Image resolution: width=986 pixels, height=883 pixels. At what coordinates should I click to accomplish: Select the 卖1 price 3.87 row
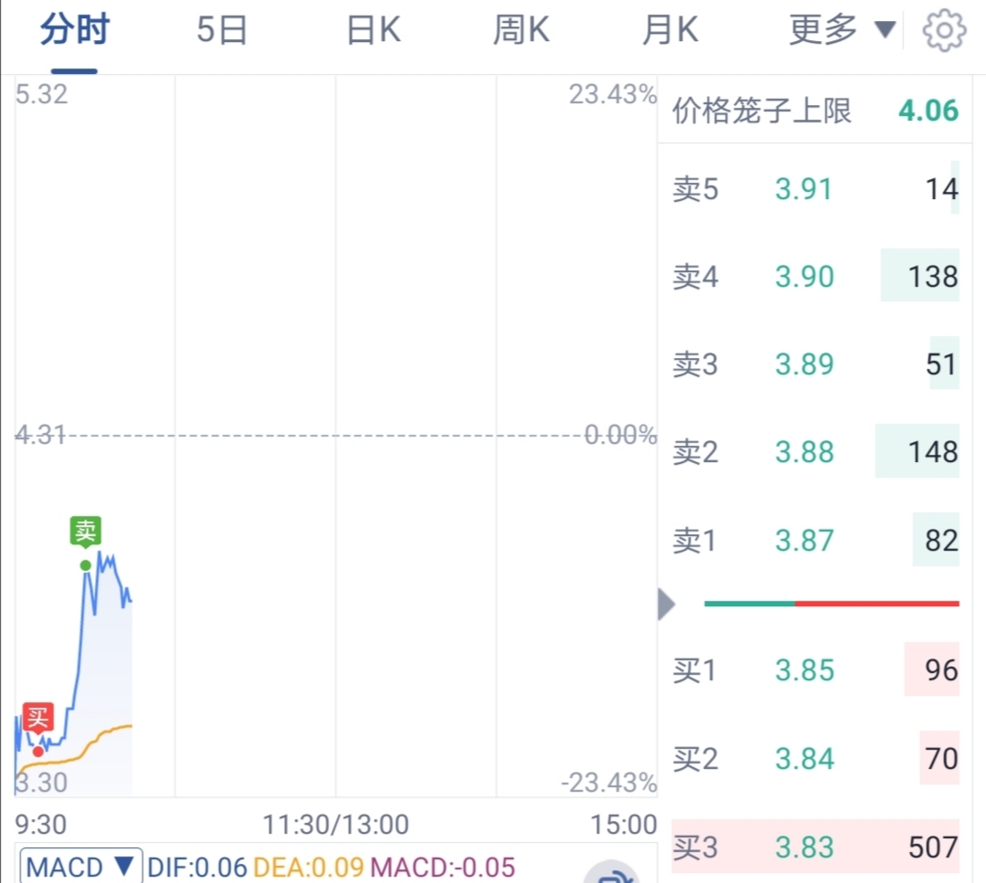click(x=815, y=541)
